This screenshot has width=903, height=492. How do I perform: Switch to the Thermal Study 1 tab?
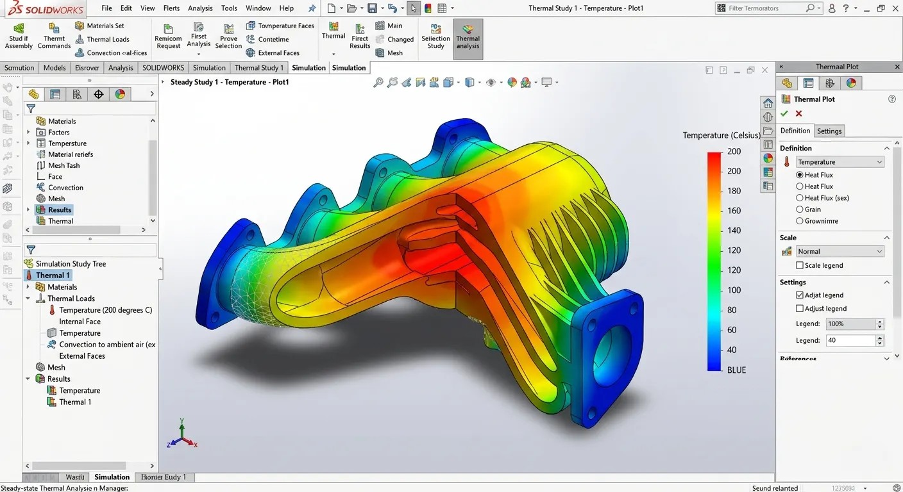(258, 67)
